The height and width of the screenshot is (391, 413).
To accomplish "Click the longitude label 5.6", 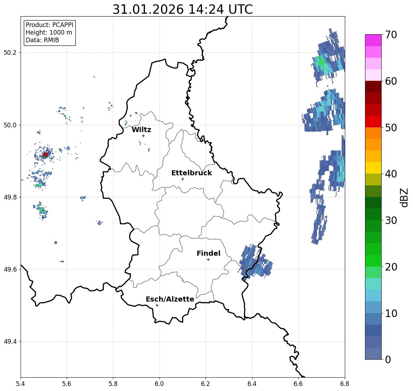I will tap(67, 384).
